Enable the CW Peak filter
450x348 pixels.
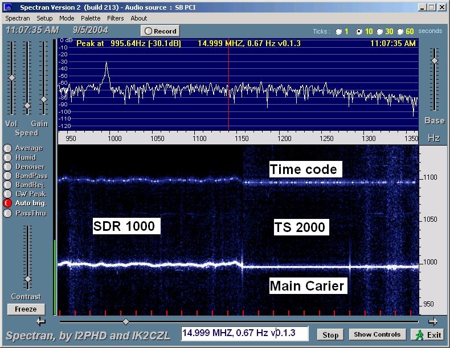(x=7, y=194)
